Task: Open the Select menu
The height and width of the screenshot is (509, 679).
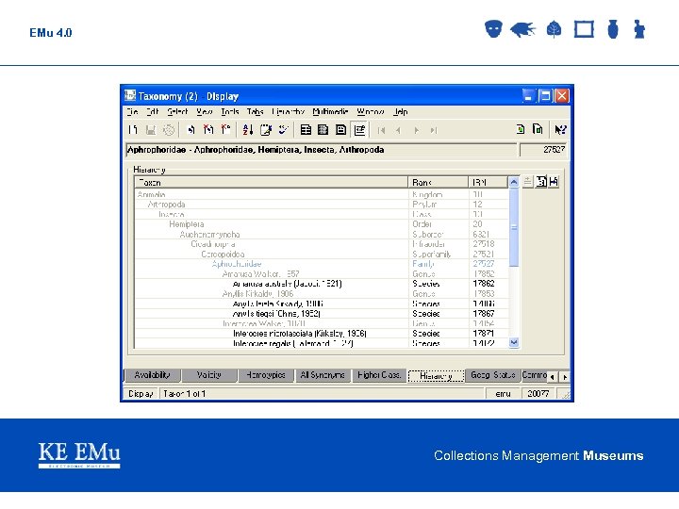Action: coord(177,111)
